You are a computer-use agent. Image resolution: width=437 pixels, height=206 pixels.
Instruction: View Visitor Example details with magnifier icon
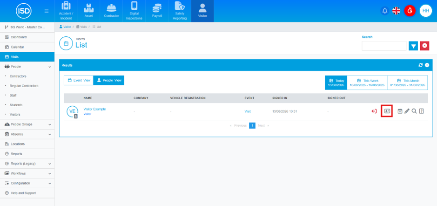point(414,111)
